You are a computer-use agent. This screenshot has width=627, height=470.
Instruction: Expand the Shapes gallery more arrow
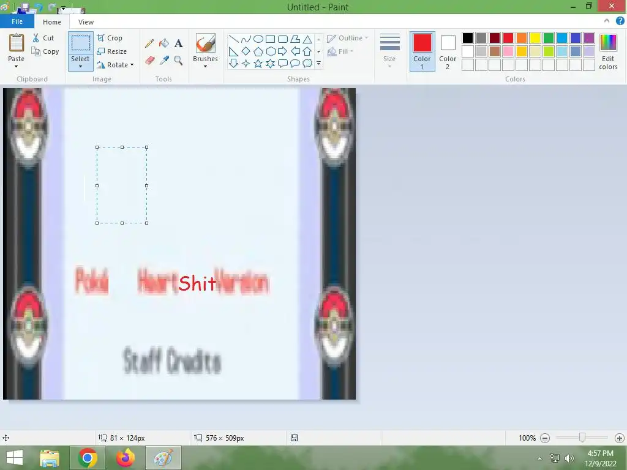(318, 63)
